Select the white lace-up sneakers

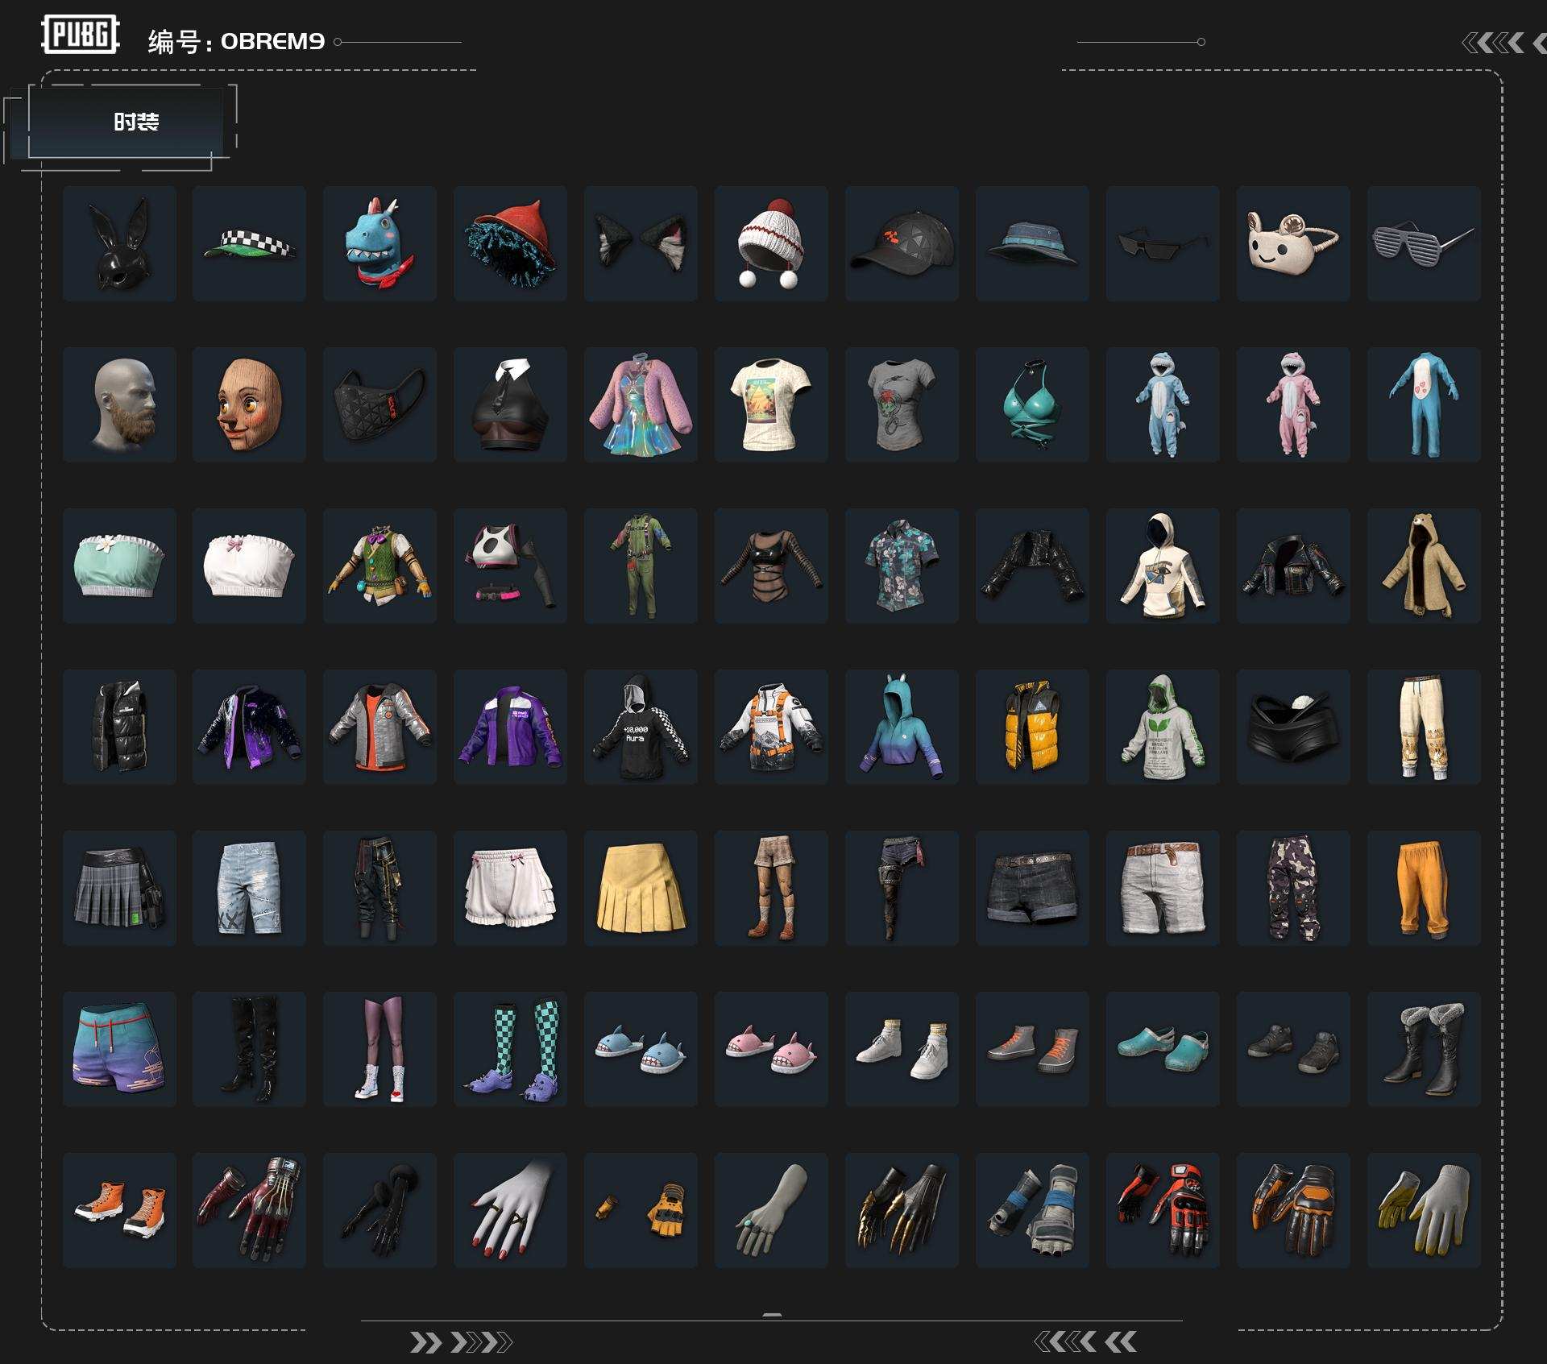[902, 1049]
